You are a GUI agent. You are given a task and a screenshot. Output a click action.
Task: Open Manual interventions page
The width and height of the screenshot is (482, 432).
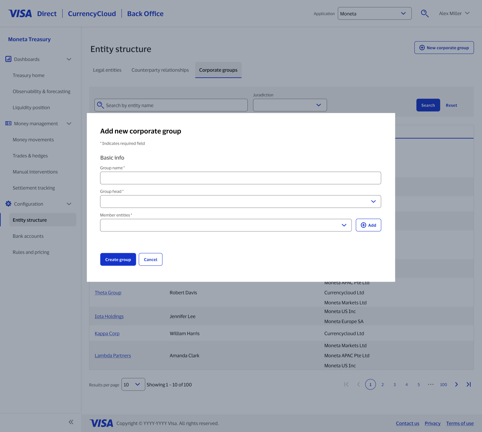tap(35, 172)
